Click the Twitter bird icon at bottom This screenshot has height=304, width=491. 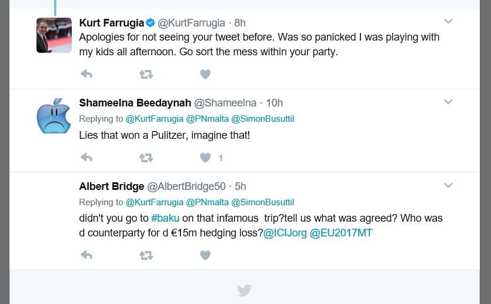(244, 290)
